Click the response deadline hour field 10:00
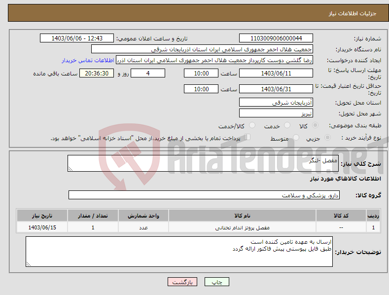The image size is (389, 295). [201, 73]
